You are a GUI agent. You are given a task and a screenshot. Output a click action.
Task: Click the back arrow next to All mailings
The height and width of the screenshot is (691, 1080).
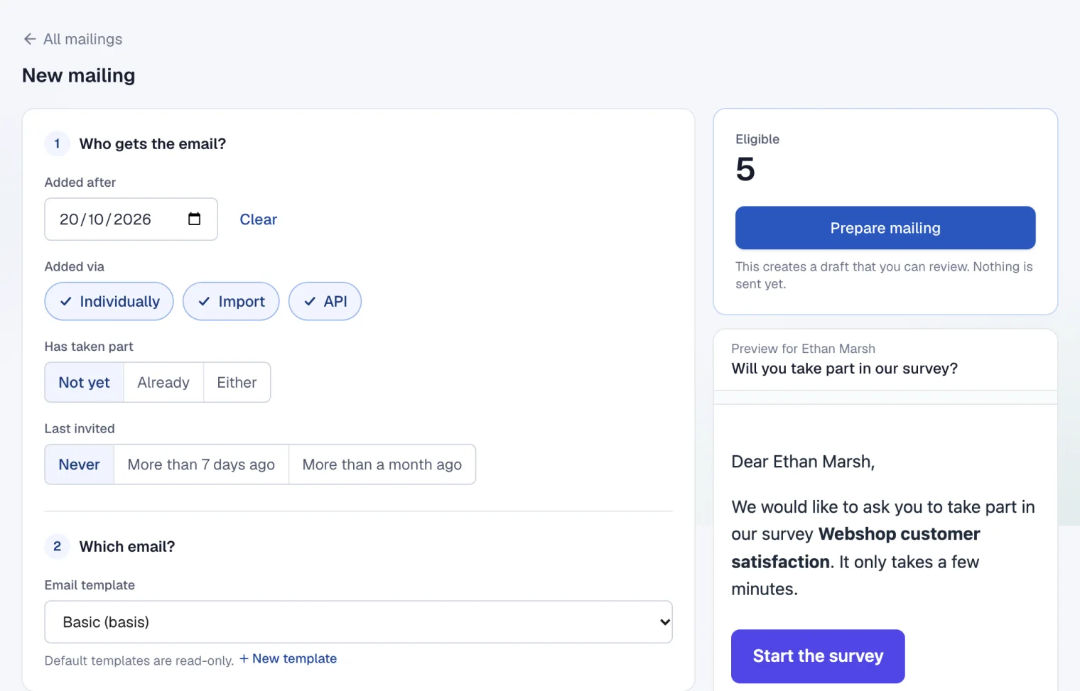point(29,39)
